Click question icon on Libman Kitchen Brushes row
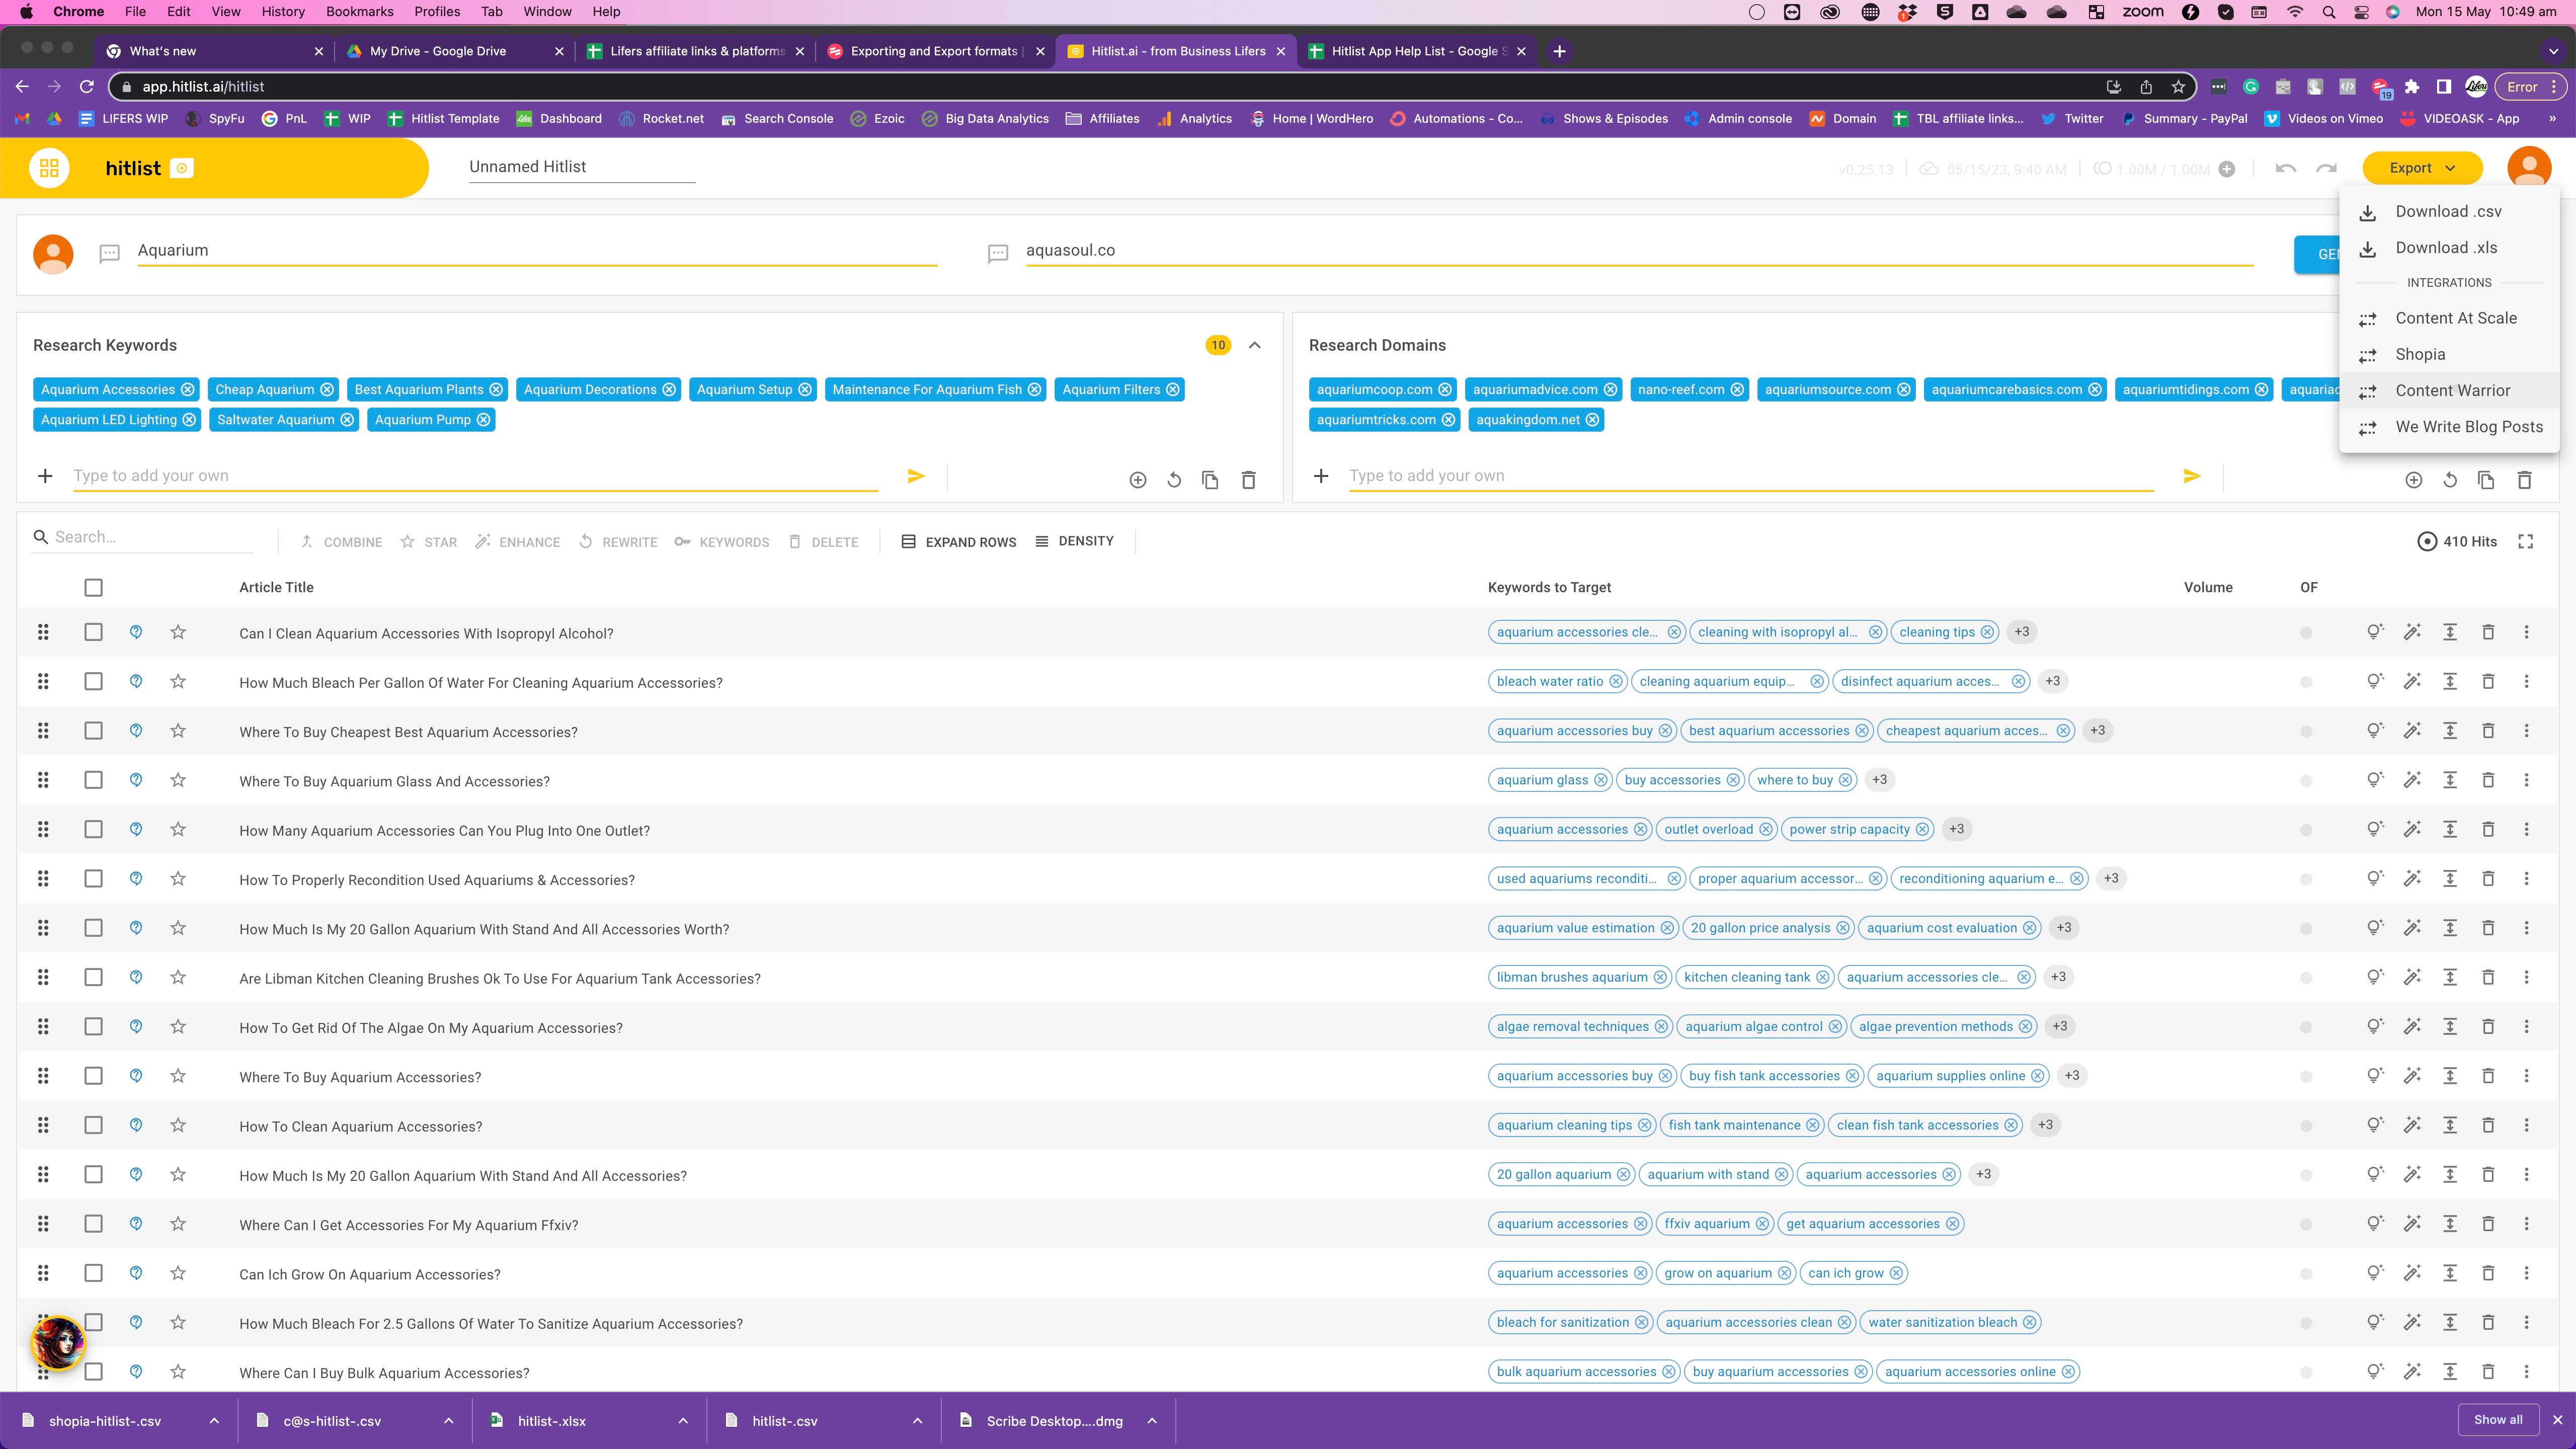Image resolution: width=2576 pixels, height=1449 pixels. tap(136, 977)
